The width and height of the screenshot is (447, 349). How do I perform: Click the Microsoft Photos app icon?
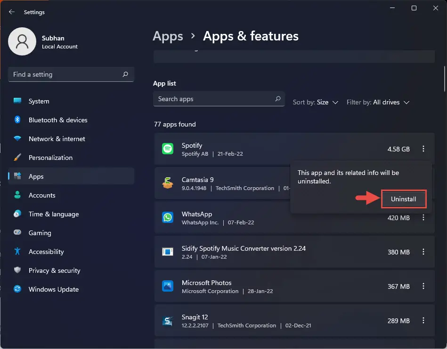tap(168, 286)
